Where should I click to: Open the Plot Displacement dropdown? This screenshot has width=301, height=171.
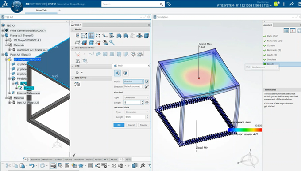tap(265, 67)
